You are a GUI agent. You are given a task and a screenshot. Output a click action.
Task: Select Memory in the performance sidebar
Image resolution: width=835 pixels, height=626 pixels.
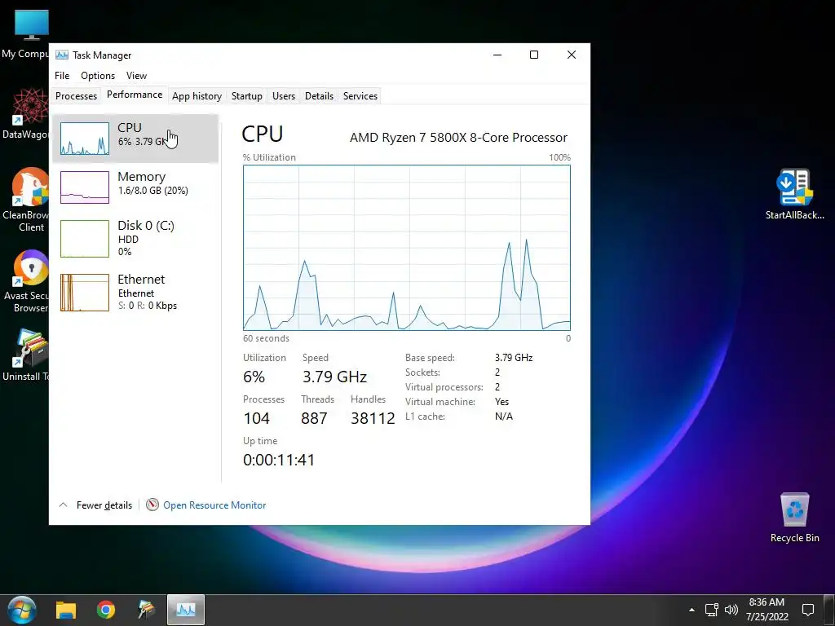coord(135,187)
